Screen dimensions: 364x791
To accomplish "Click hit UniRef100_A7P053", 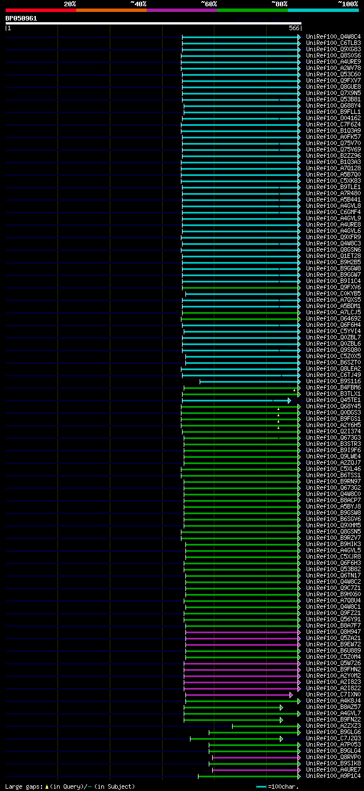I will pyautogui.click(x=333, y=744).
